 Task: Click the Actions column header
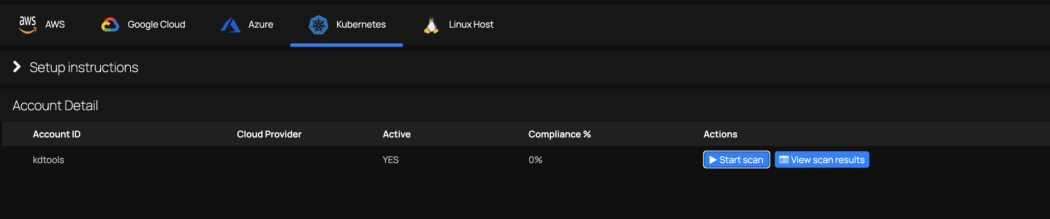coord(720,134)
